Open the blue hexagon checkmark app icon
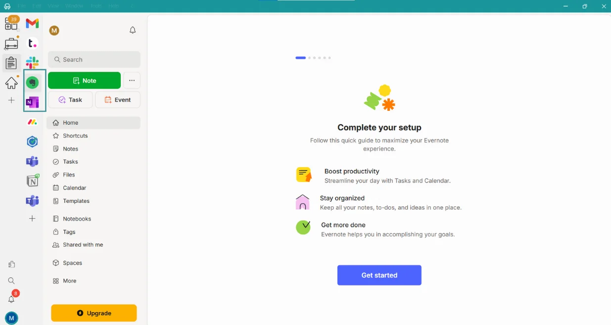The image size is (611, 325). (x=32, y=142)
